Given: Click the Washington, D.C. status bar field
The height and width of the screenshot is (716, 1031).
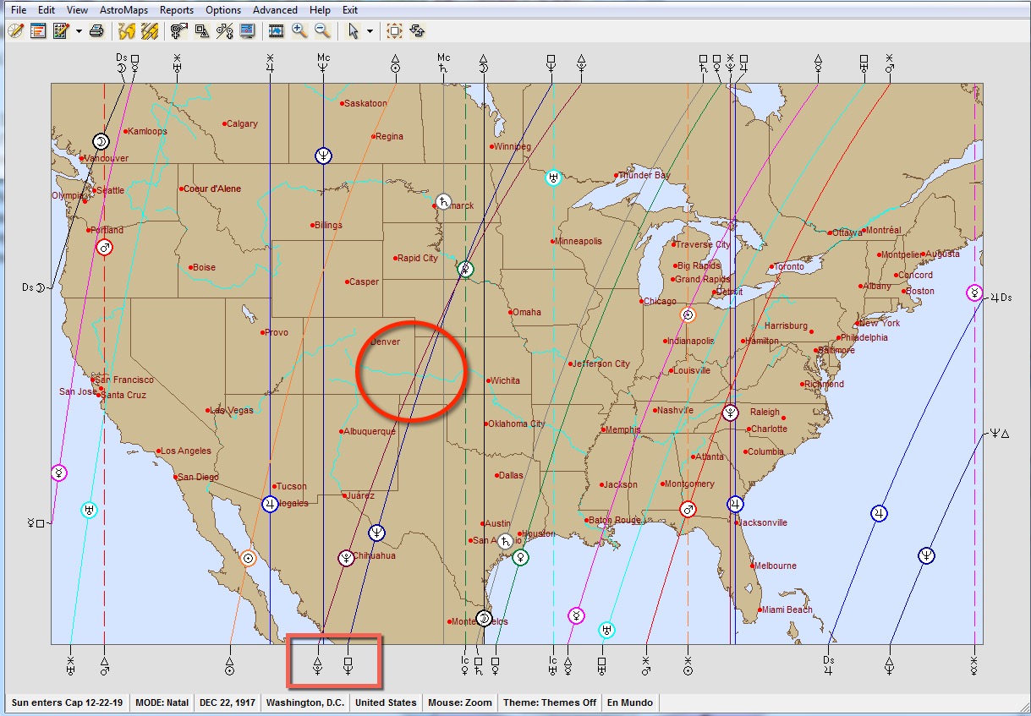Looking at the screenshot, I should point(304,702).
